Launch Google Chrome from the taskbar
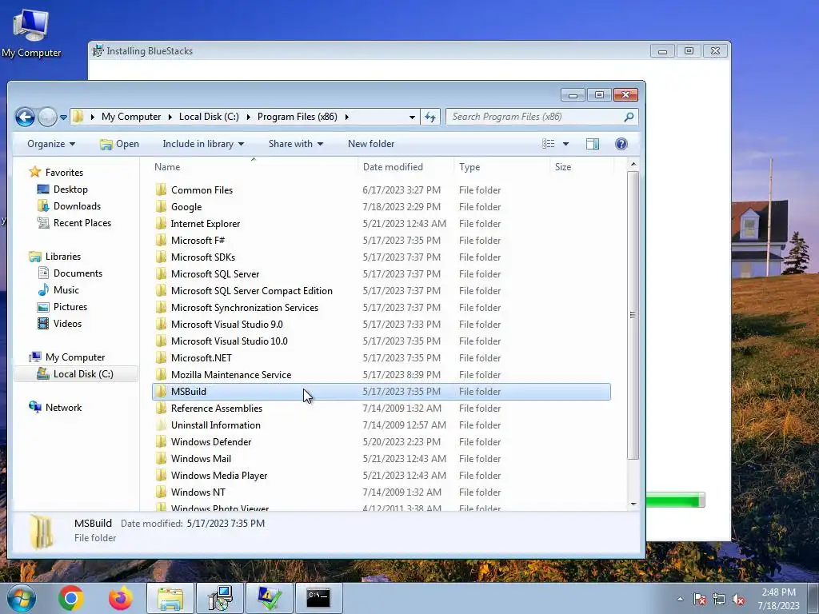 point(71,598)
